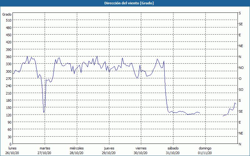Select the 26/10/20 date label
This screenshot has height=156, width=250.
pyautogui.click(x=12, y=153)
